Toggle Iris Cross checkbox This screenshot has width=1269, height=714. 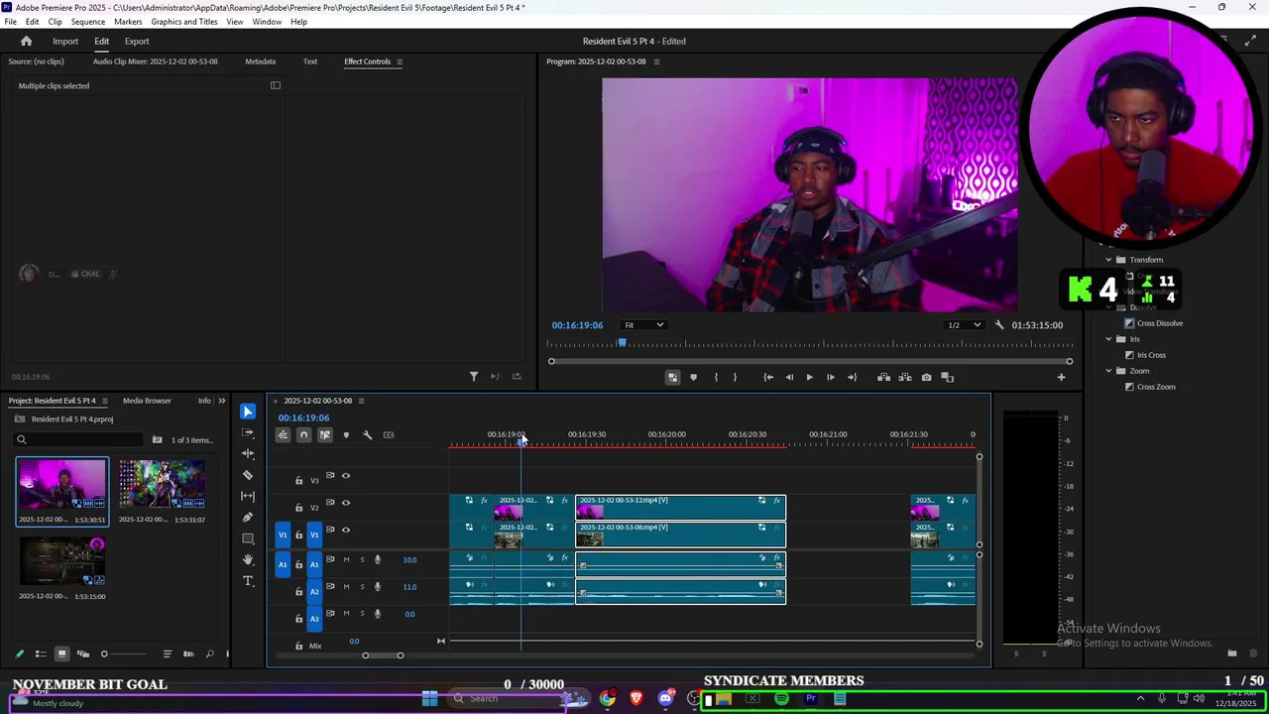click(1129, 355)
